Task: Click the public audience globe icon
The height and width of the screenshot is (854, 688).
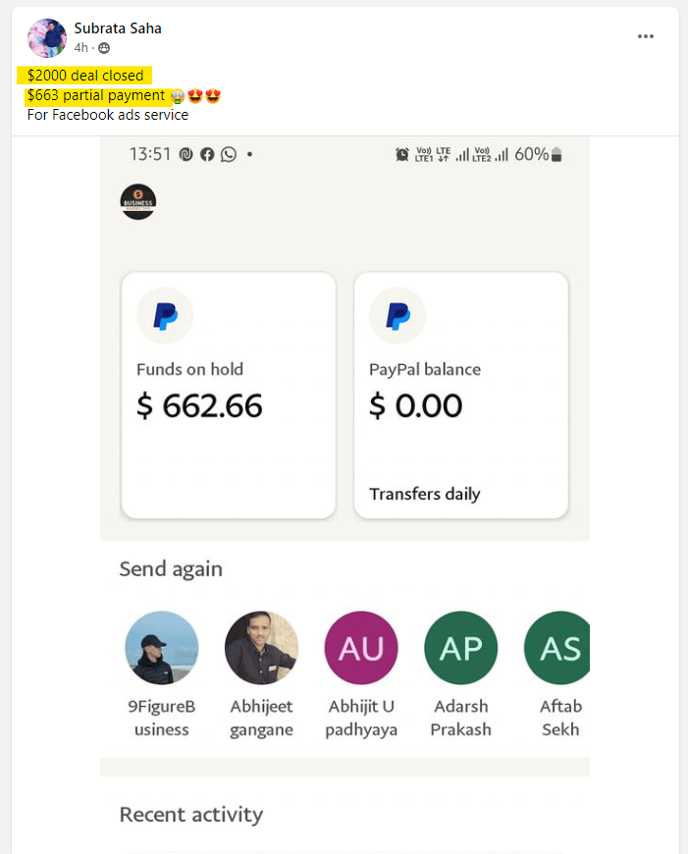Action: click(x=104, y=48)
